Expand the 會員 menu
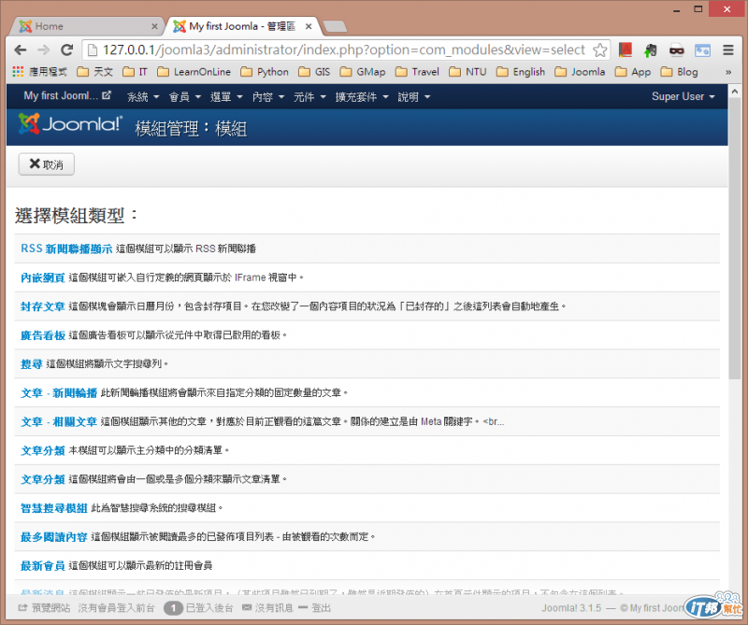 point(184,97)
